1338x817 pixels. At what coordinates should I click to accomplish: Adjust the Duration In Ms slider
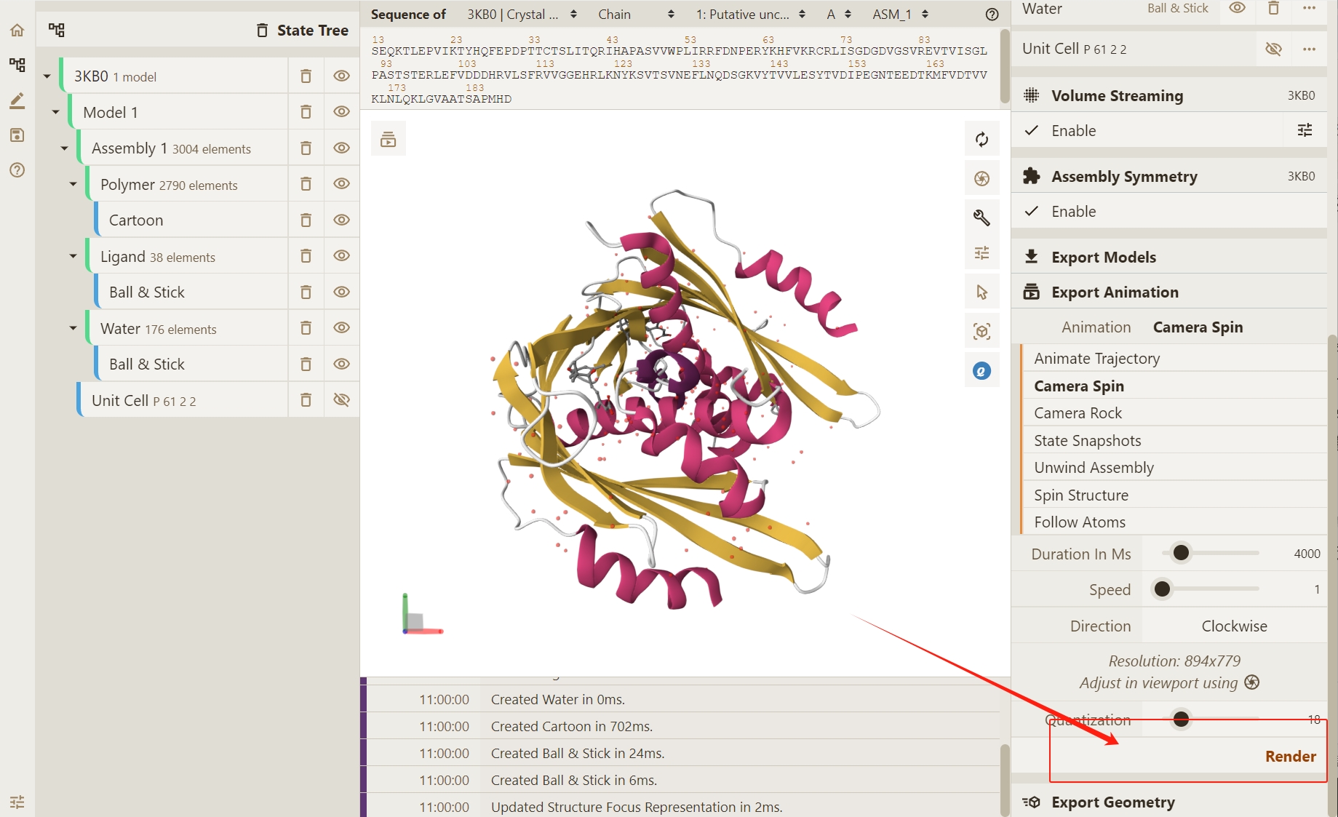click(1181, 554)
